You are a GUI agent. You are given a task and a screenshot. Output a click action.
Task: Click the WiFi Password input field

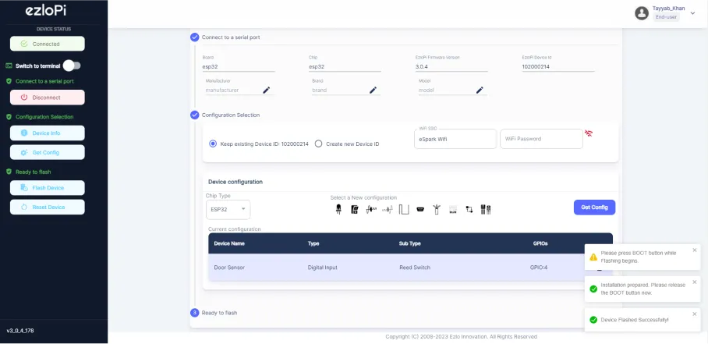[541, 139]
